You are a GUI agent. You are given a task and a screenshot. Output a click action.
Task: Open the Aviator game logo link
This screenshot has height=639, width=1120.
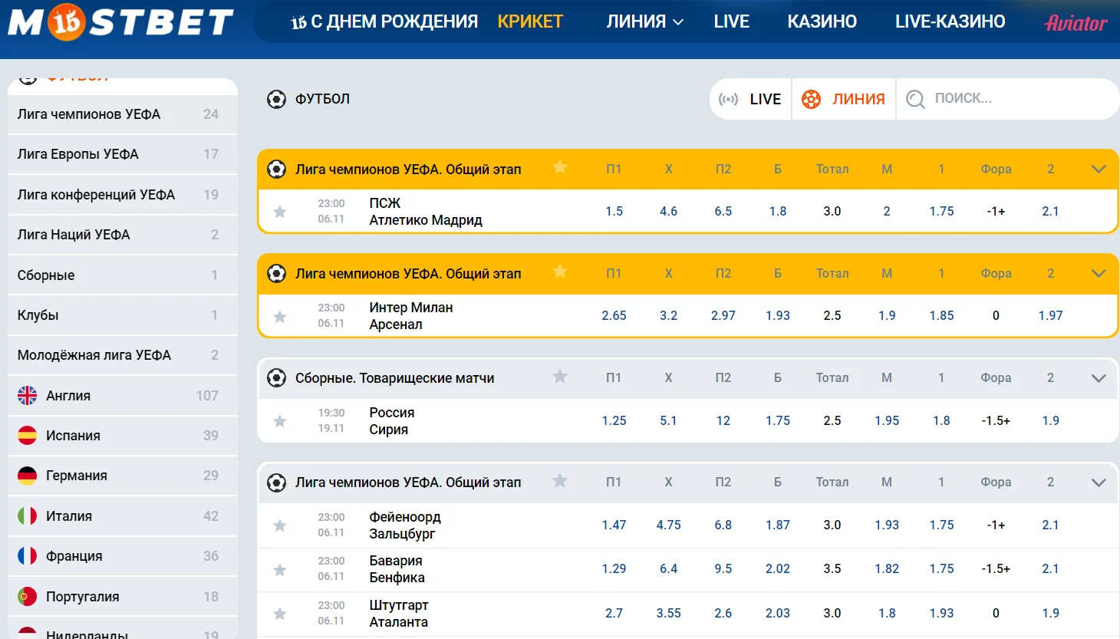pos(1076,23)
